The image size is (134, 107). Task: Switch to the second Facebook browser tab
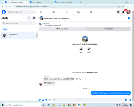coord(41,2)
